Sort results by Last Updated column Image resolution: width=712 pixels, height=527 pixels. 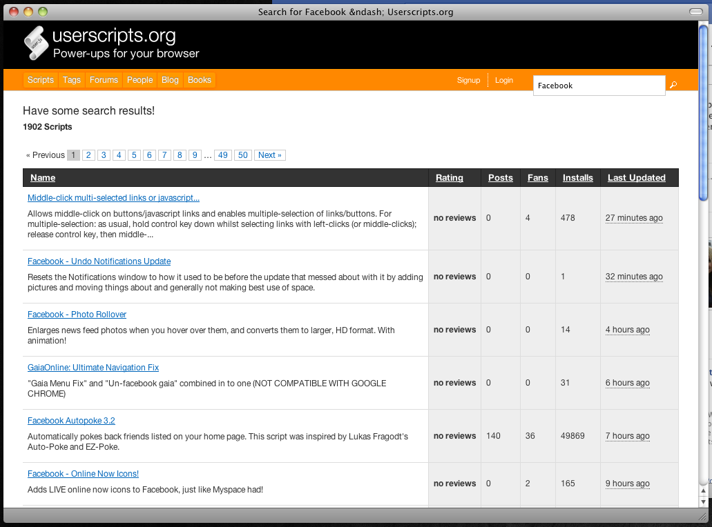pos(636,178)
